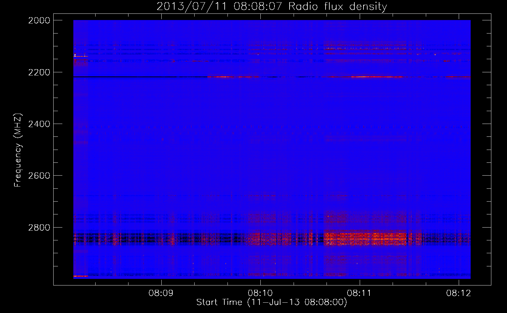Screen dimensions: 507x313
Task: Click the 2200 frequency tick label
Action: point(39,72)
